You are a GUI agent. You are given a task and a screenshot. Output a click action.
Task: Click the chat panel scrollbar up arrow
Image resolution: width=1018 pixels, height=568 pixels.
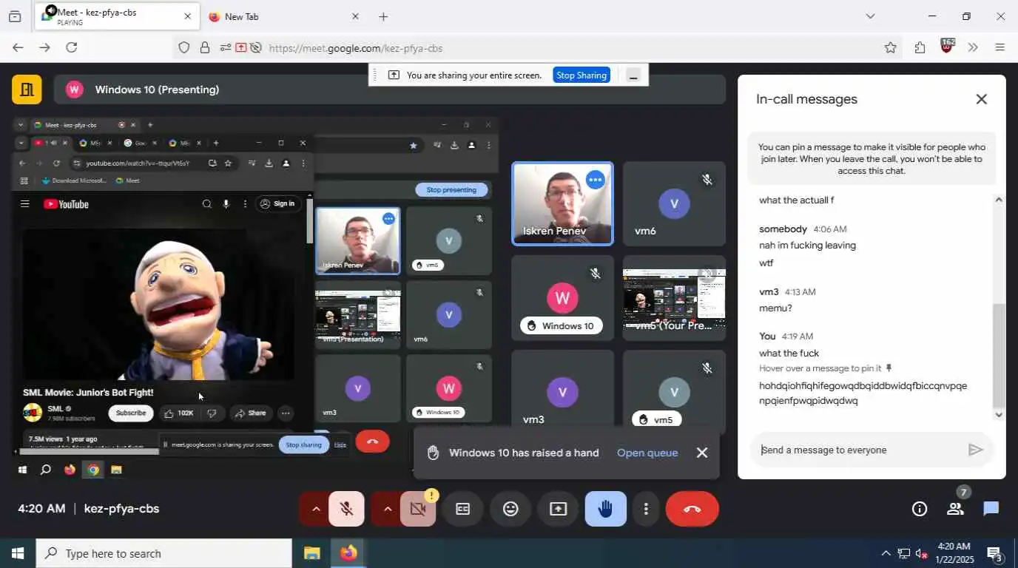(999, 199)
